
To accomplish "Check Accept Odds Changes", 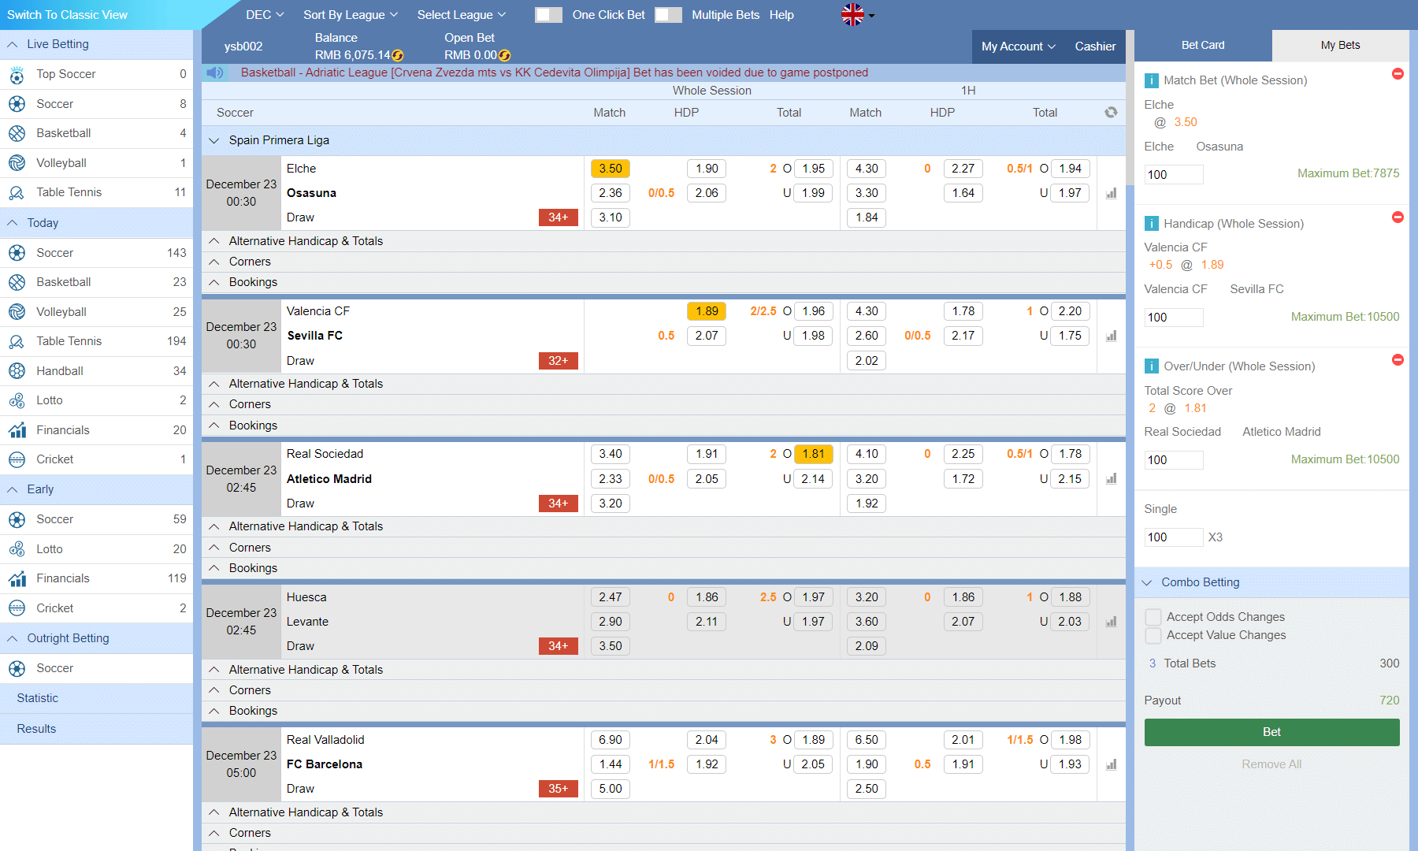I will point(1153,617).
